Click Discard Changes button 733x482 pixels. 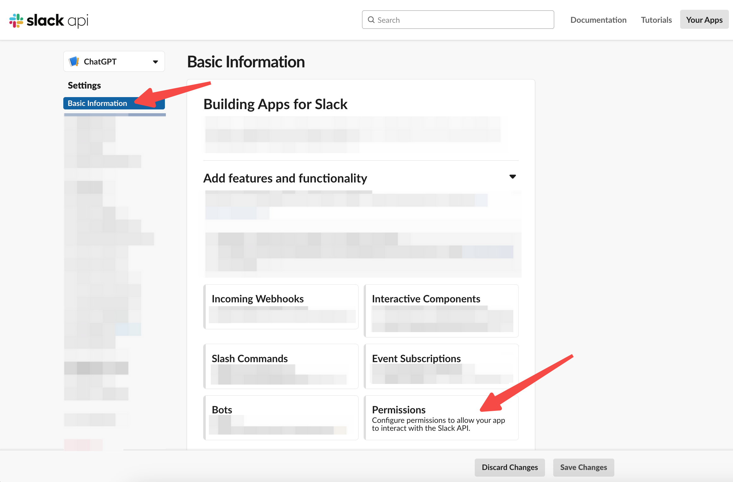tap(510, 467)
